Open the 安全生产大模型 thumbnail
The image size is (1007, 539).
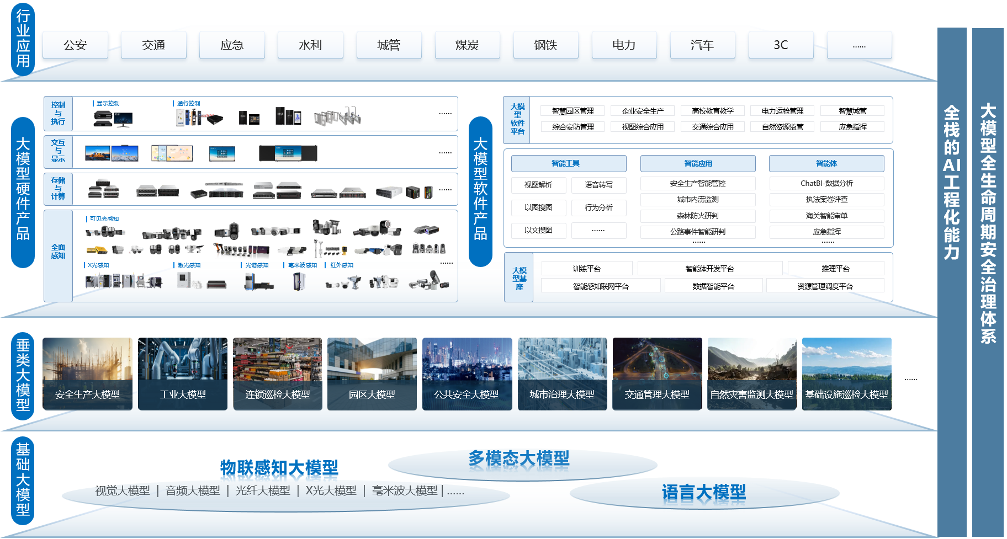87,374
